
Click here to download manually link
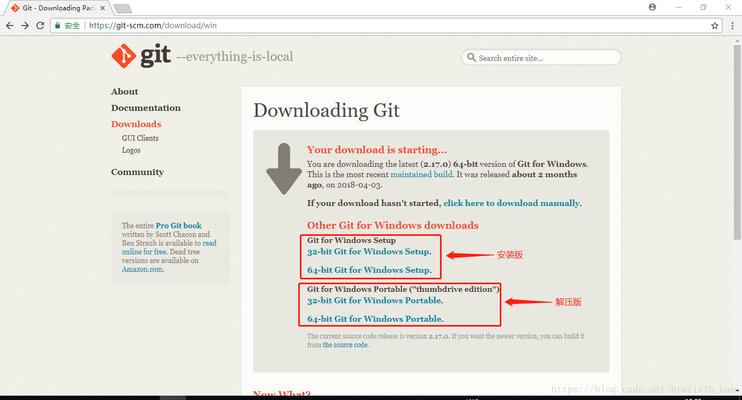[512, 203]
